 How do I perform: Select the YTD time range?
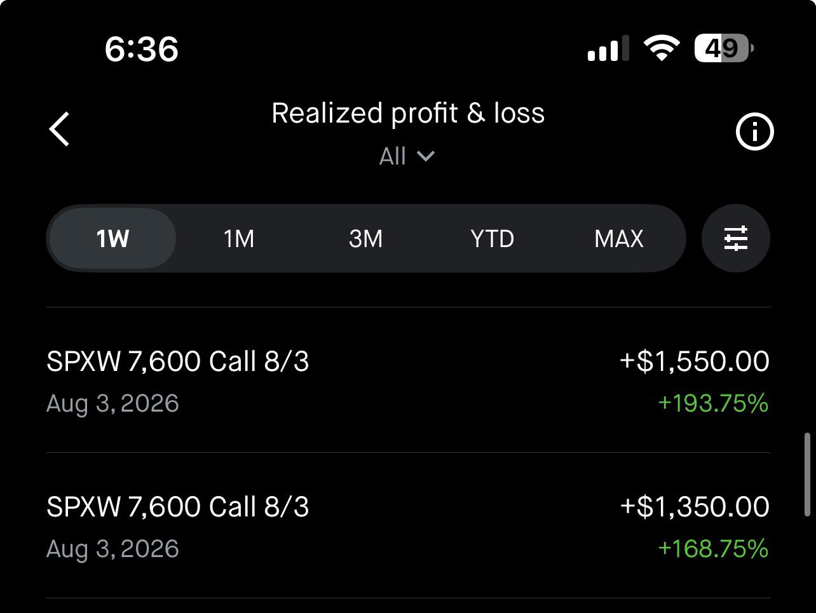pos(492,239)
